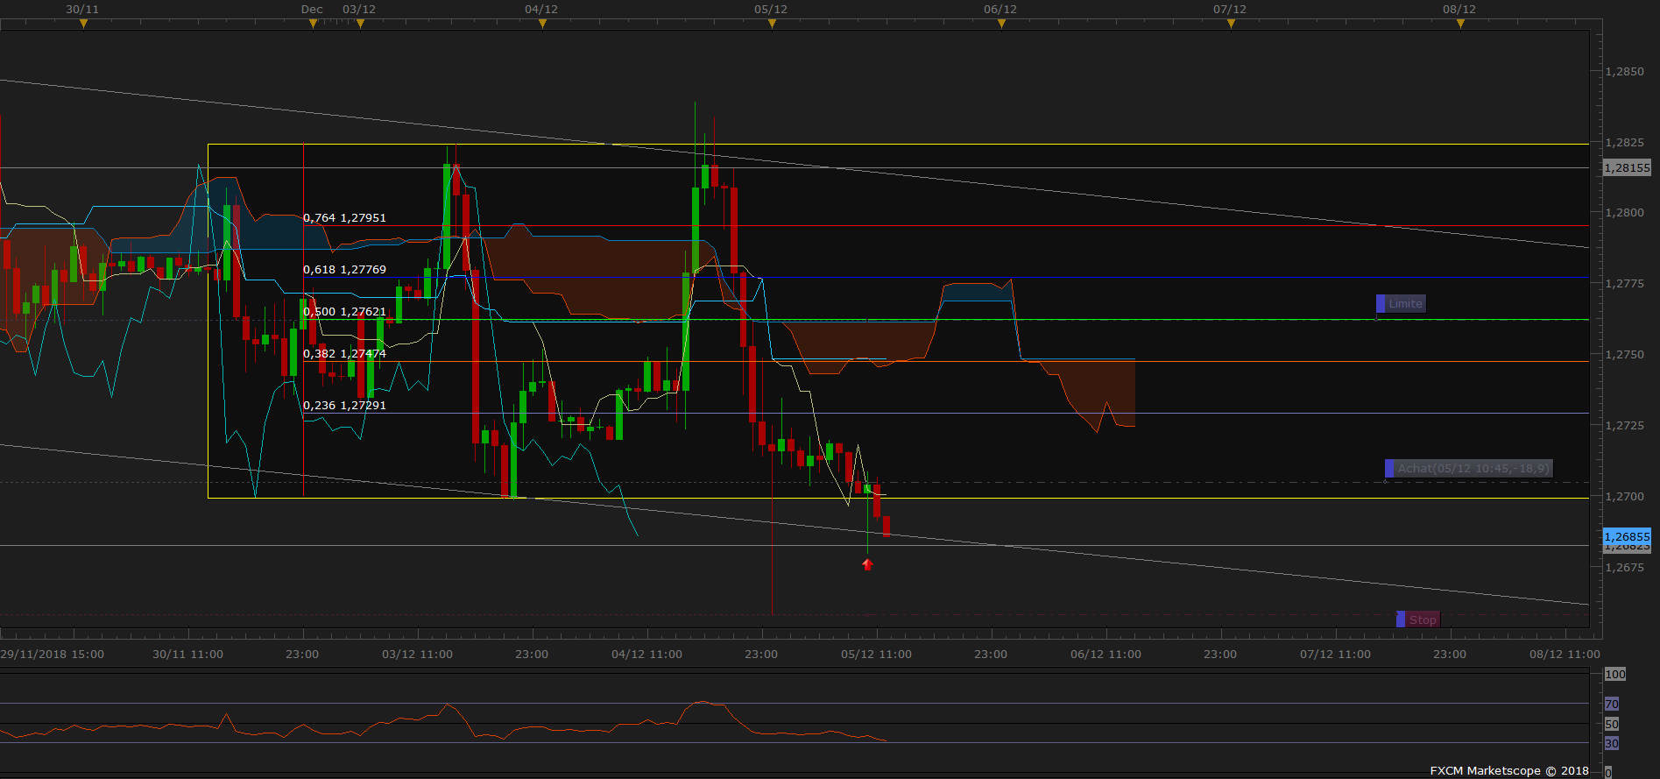Select the 0,618 Fibonacci level label
Viewport: 1660px width, 779px height.
(344, 269)
